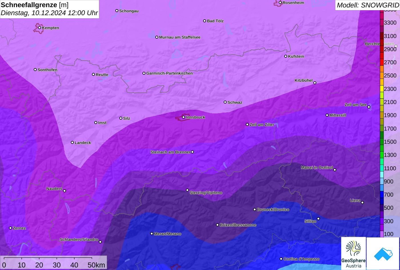The image size is (400, 270).
Task: Click the 50km scale bar label
Action: [96, 265]
